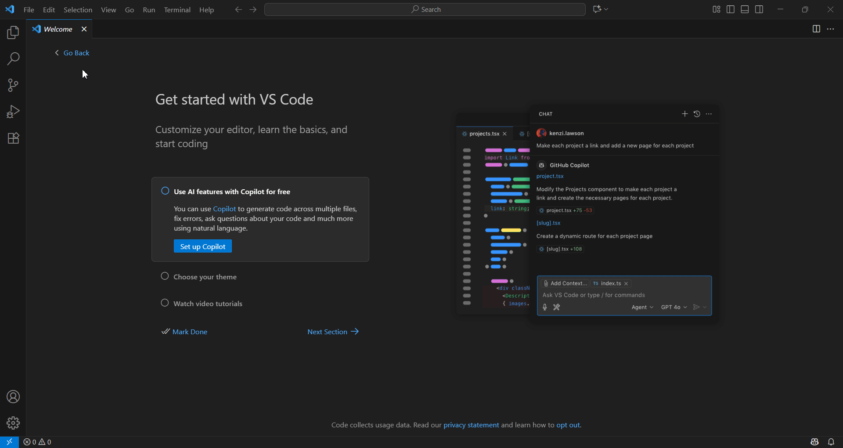Open the Copilot chat icon in title bar
The height and width of the screenshot is (448, 843).
tap(597, 9)
